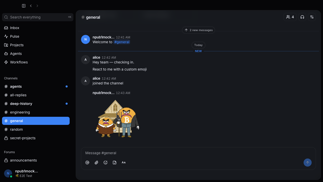The image size is (323, 182).
Task: Click the user avatar with status dot
Action: coord(8,173)
